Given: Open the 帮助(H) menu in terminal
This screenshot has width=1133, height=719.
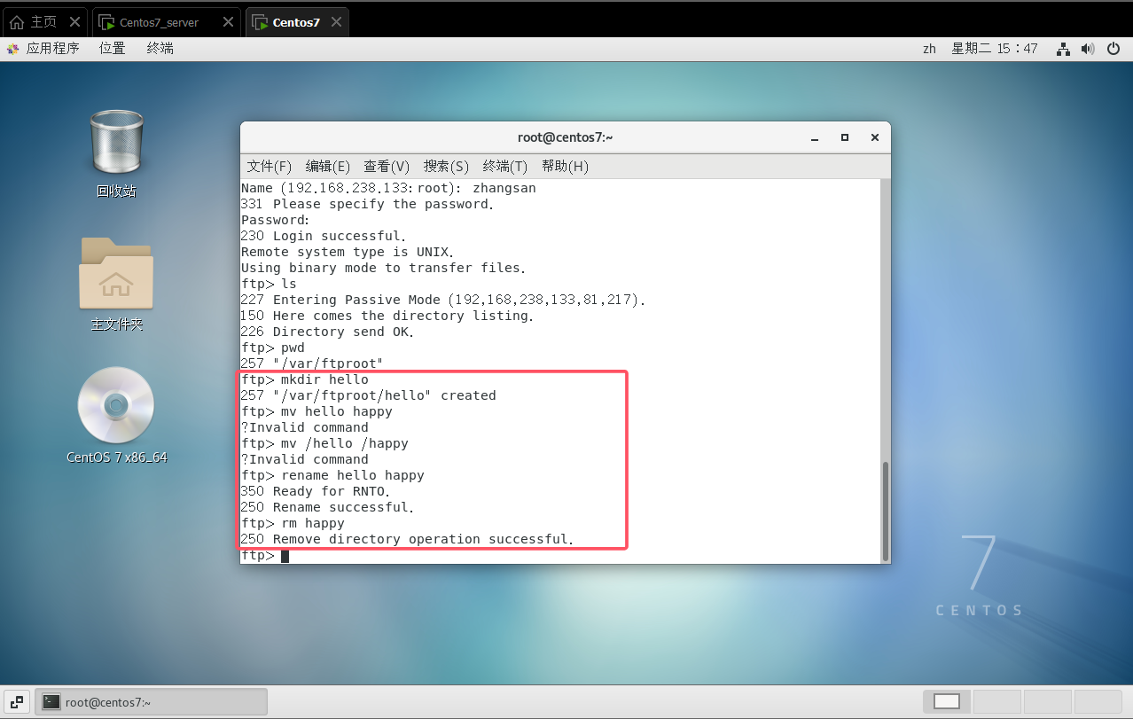Looking at the screenshot, I should (x=565, y=167).
